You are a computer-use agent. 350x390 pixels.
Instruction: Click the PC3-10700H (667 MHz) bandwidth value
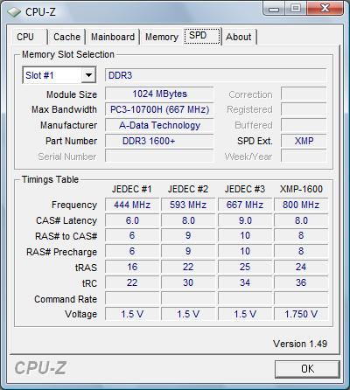(159, 109)
